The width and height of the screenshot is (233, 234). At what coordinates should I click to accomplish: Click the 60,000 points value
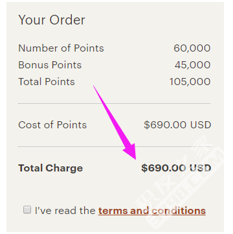[192, 48]
